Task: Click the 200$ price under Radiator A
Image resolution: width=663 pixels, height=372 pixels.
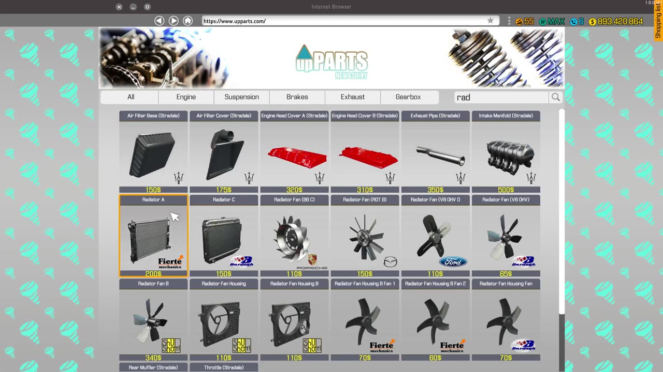Action: [x=153, y=274]
